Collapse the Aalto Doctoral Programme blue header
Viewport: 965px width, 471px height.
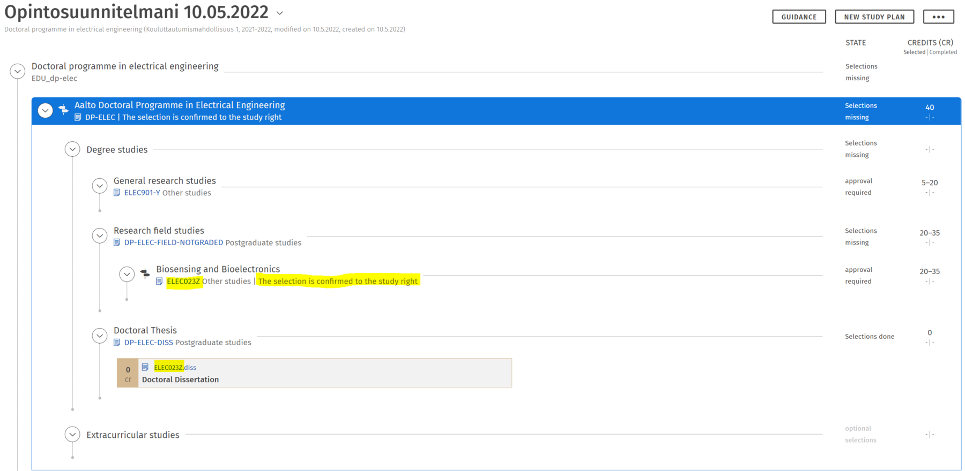click(46, 111)
